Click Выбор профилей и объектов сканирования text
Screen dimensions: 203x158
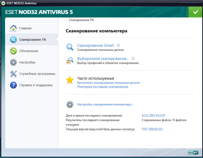tap(108, 63)
